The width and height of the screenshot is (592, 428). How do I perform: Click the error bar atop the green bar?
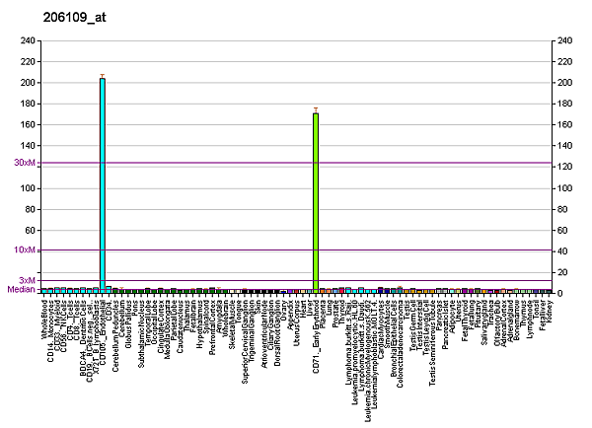(x=316, y=109)
